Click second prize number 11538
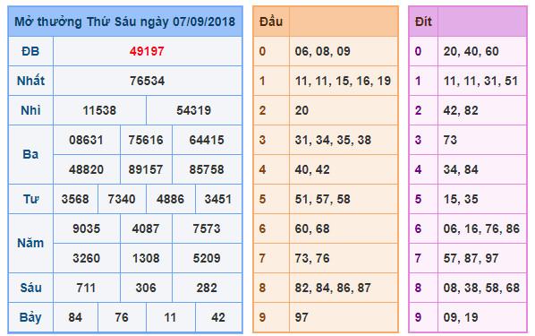535x336 pixels. 99,110
